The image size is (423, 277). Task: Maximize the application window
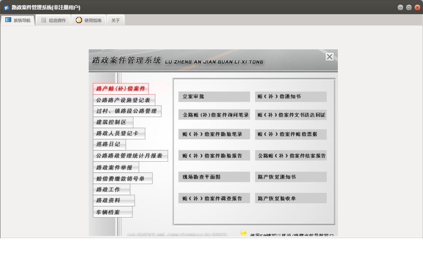click(409, 7)
